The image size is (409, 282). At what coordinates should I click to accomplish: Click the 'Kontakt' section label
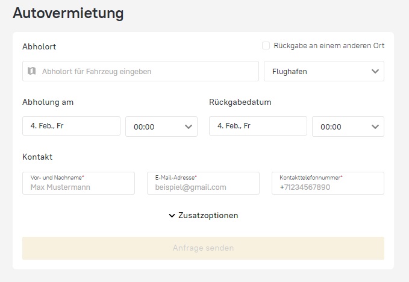(37, 157)
